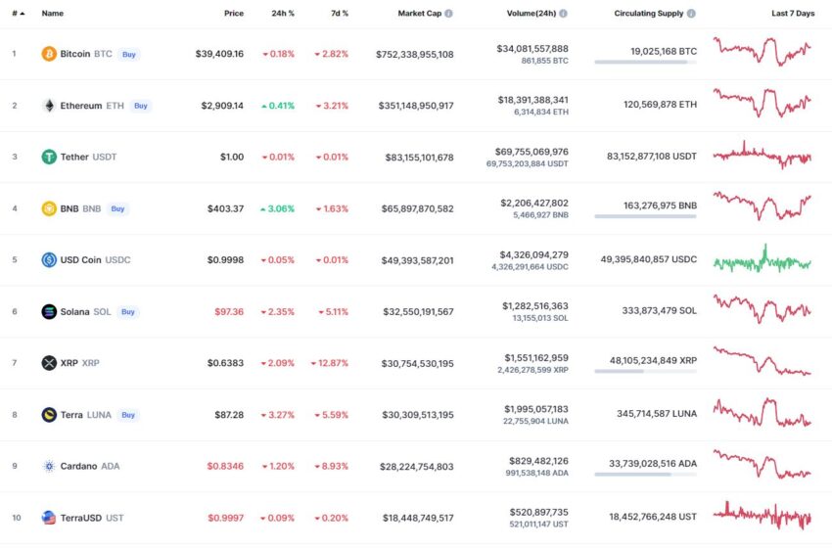Click the USD Coin blue icon
Viewport: 832px width, 548px height.
49,260
